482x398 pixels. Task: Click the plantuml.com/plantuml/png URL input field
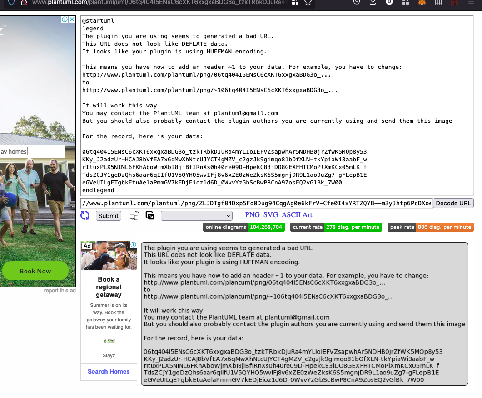pos(257,203)
